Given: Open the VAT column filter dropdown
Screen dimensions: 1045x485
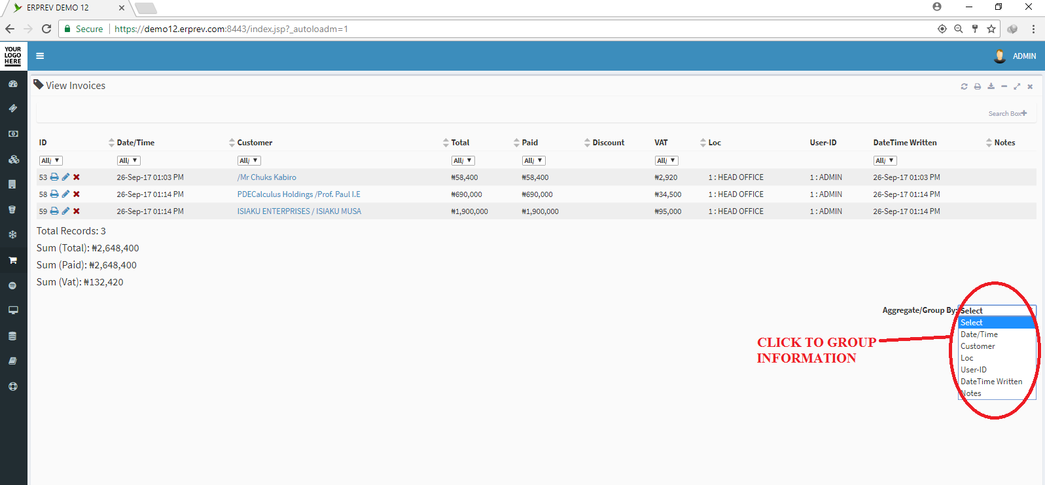Looking at the screenshot, I should coord(667,160).
